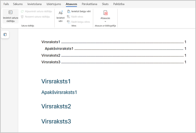
Task: Click Ievietot satura rādītāju icon
Action: point(10,12)
